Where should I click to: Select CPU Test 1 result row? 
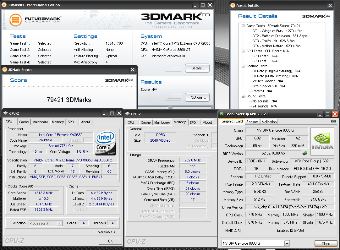265,56
